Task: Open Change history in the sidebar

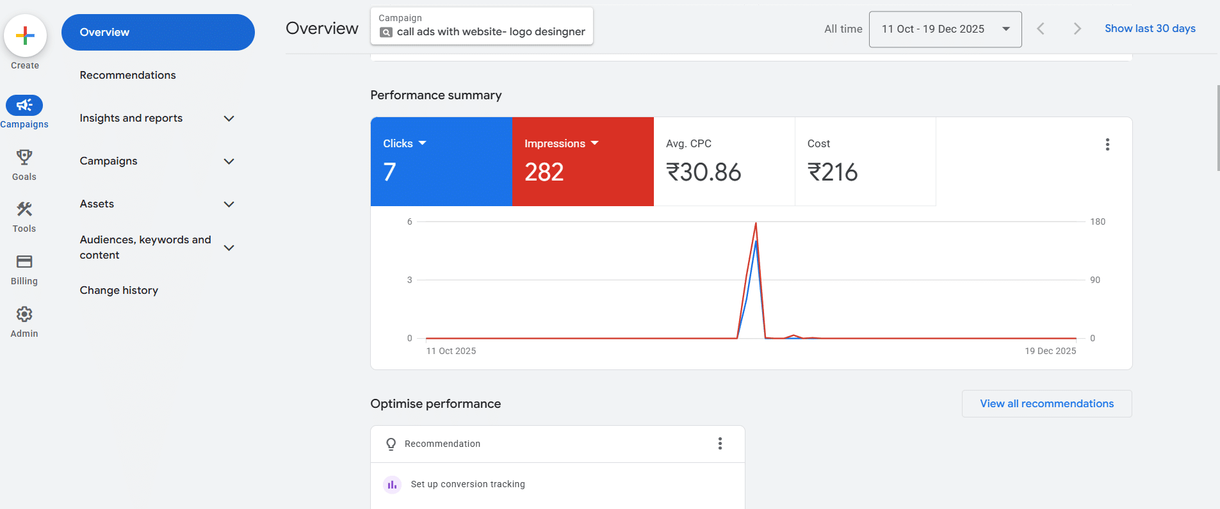Action: (x=119, y=291)
